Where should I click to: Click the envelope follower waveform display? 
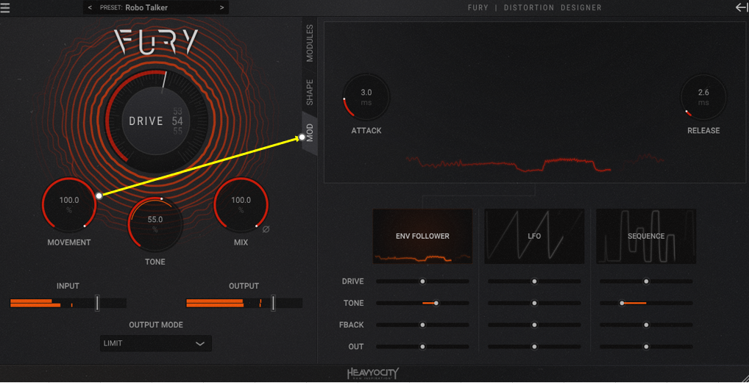tap(534, 162)
